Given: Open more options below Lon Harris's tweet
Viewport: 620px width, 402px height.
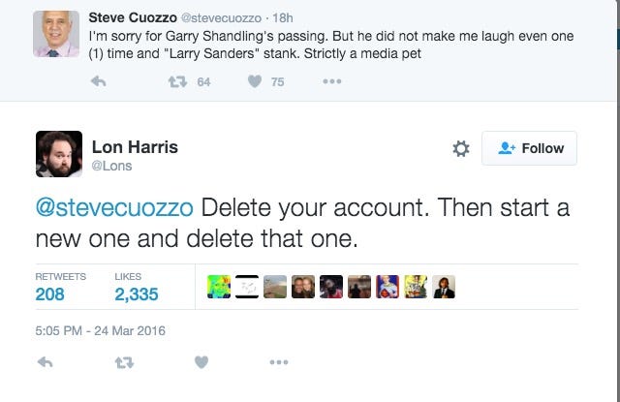Looking at the screenshot, I should tap(279, 362).
